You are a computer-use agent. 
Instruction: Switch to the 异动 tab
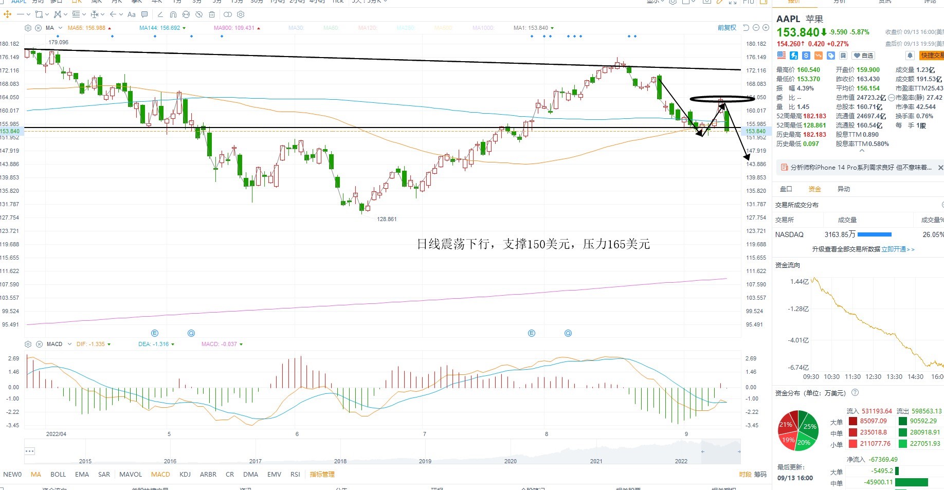[844, 189]
